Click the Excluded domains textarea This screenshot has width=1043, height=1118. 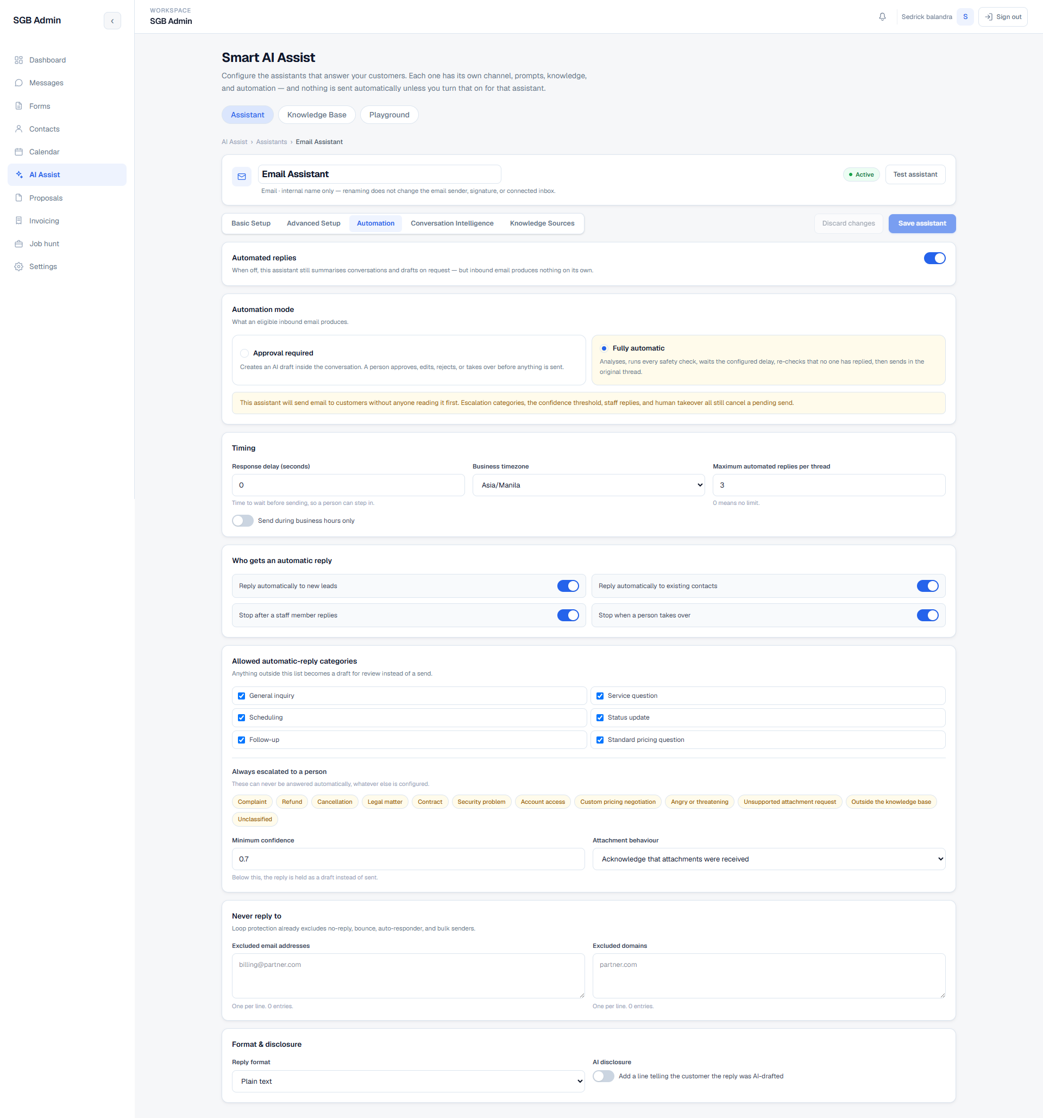coord(769,976)
